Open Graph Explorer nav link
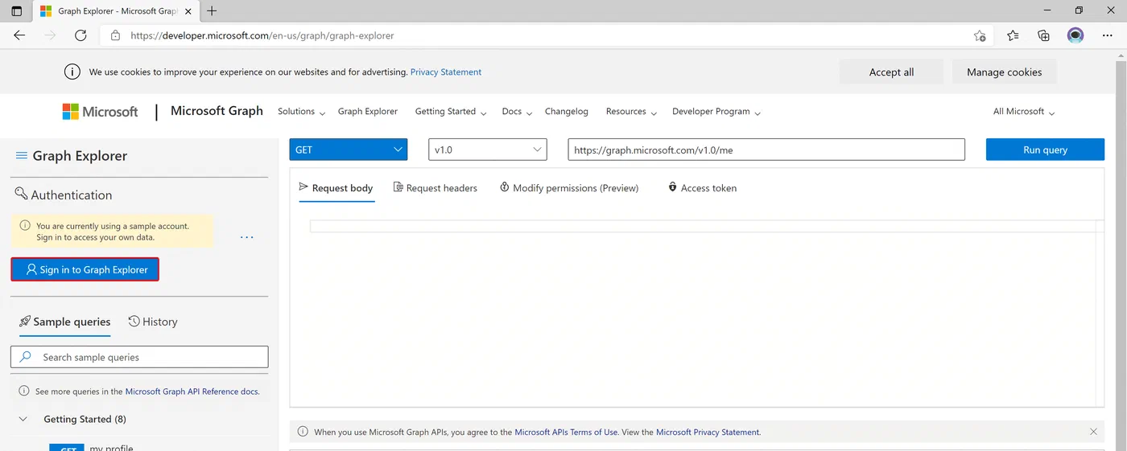 click(x=368, y=112)
